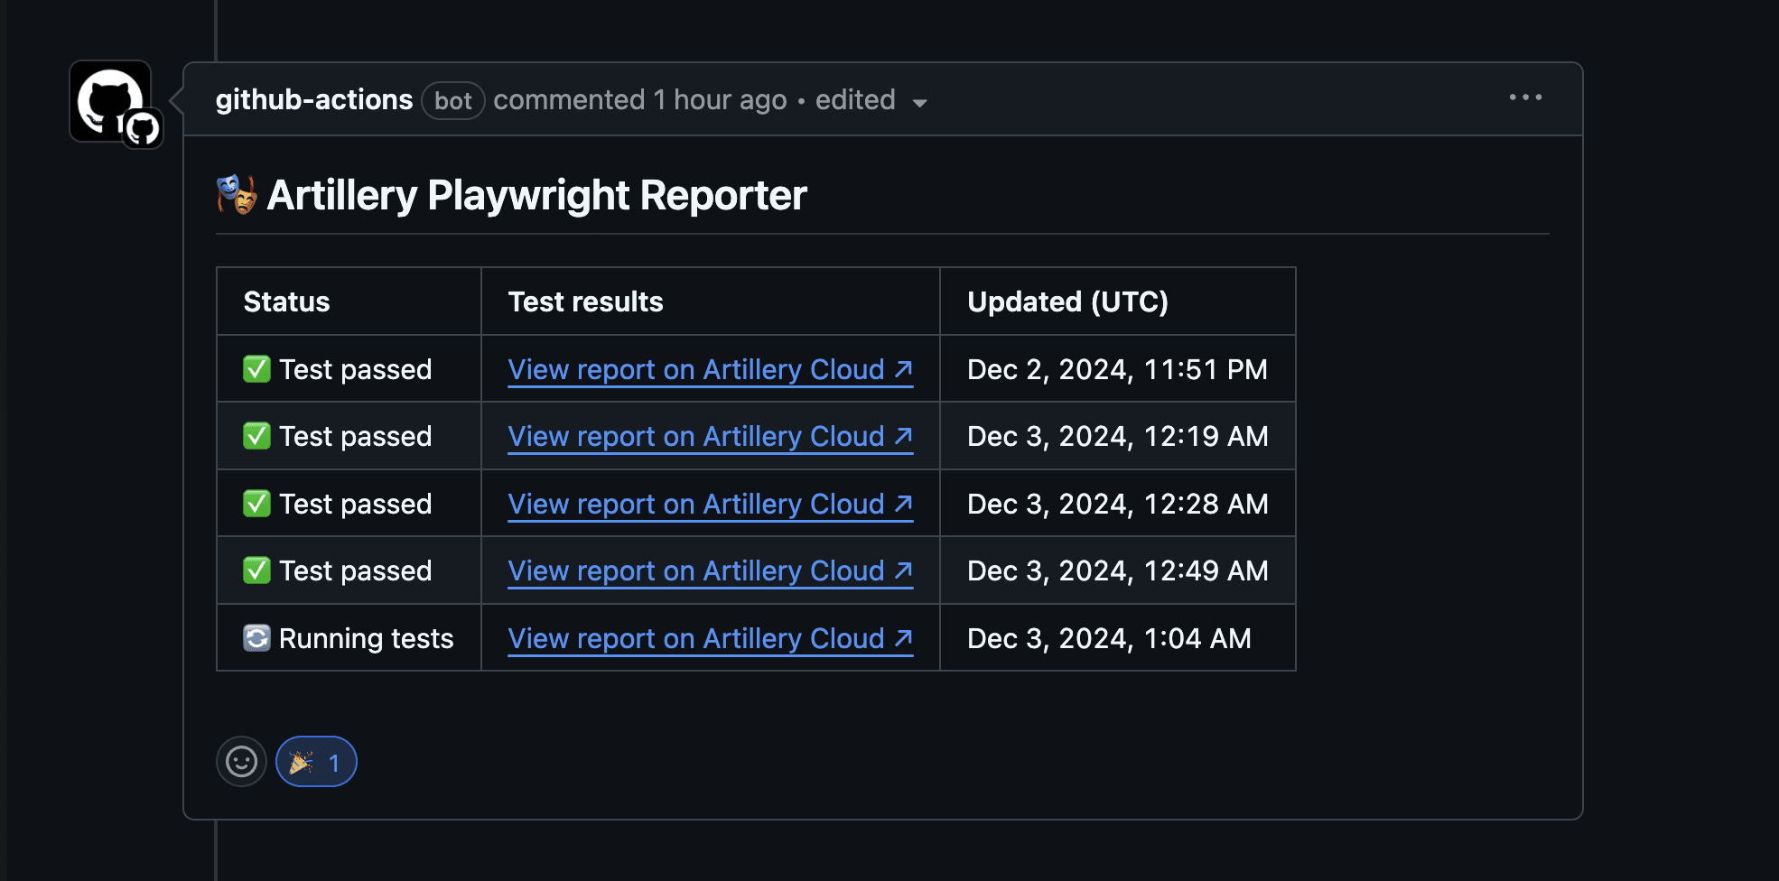Click the checkmark icon on the Dec 3 12:49 AM row

pyautogui.click(x=256, y=570)
